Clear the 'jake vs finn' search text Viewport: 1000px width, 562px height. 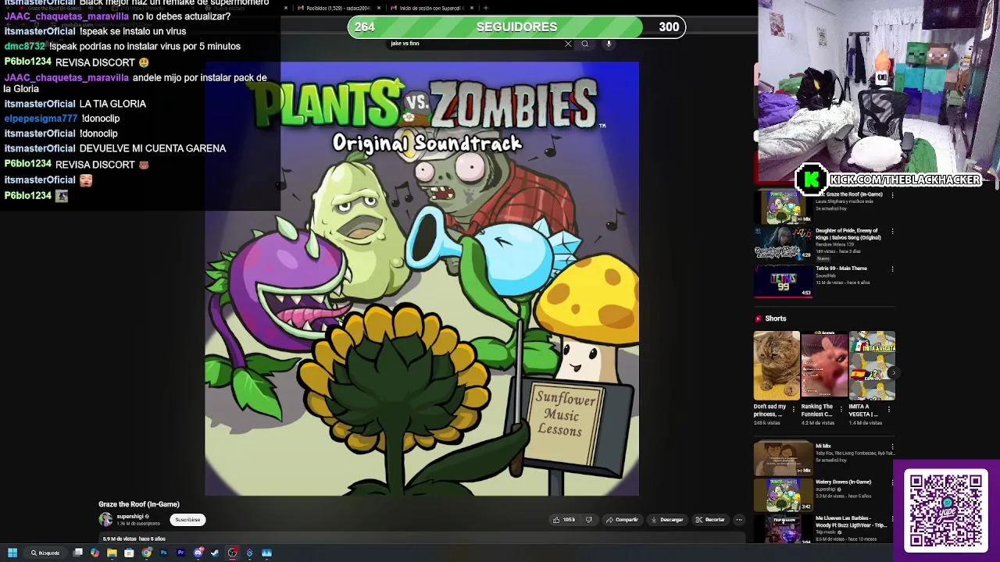coord(568,44)
